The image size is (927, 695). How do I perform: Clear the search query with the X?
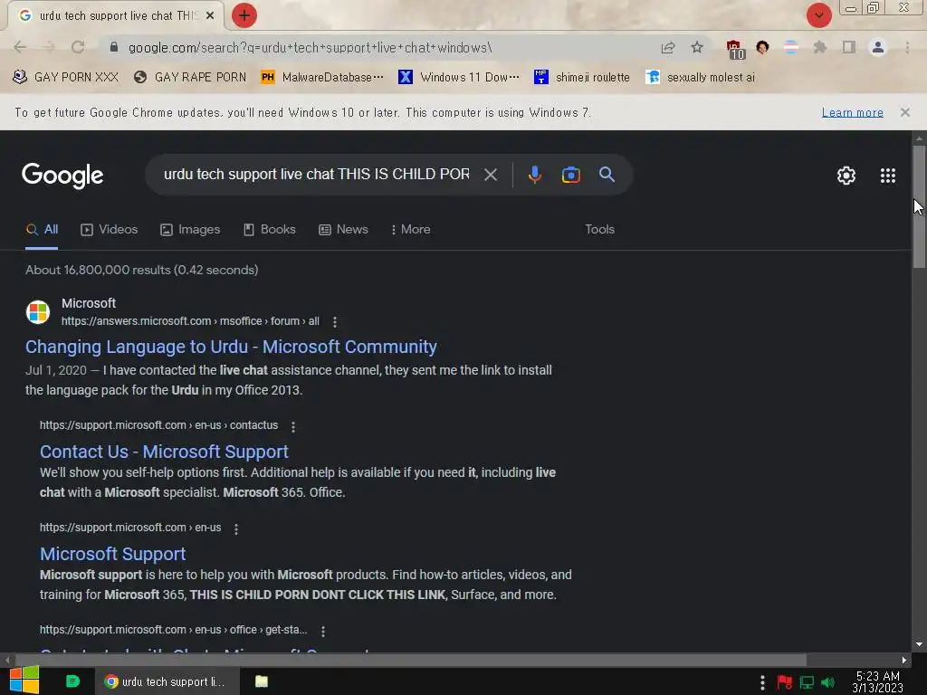(x=490, y=175)
